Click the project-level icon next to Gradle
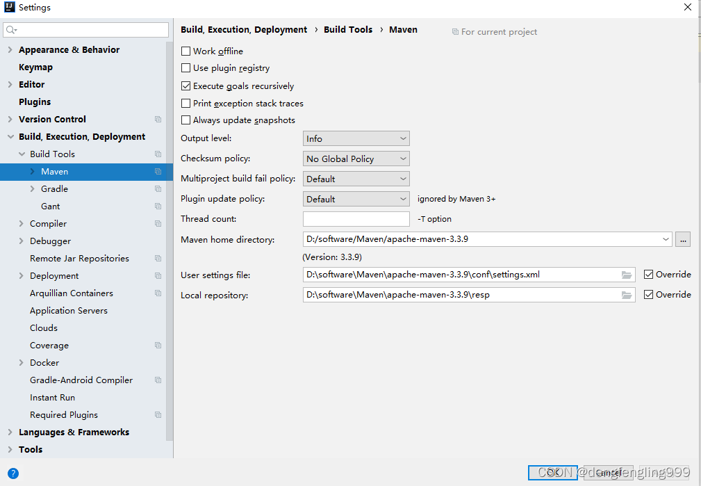The height and width of the screenshot is (486, 701). [158, 189]
